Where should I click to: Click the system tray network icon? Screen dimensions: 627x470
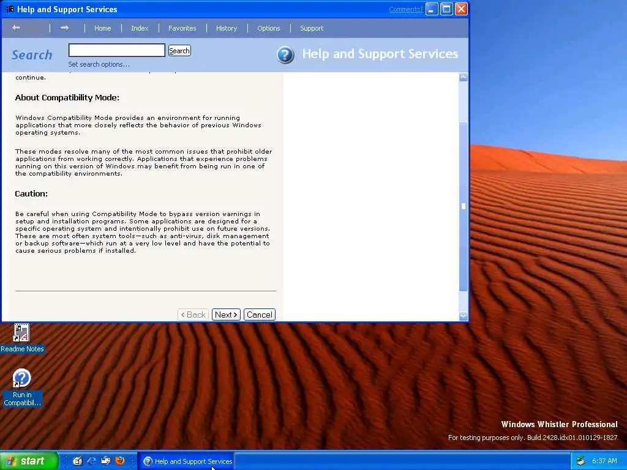tap(582, 461)
